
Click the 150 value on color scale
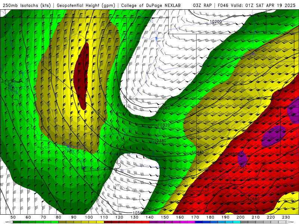[x=165, y=217]
